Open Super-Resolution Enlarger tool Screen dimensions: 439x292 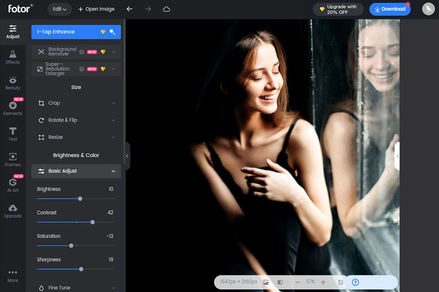(x=76, y=69)
